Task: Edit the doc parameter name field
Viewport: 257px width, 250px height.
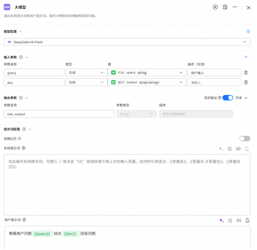Action: click(34, 82)
